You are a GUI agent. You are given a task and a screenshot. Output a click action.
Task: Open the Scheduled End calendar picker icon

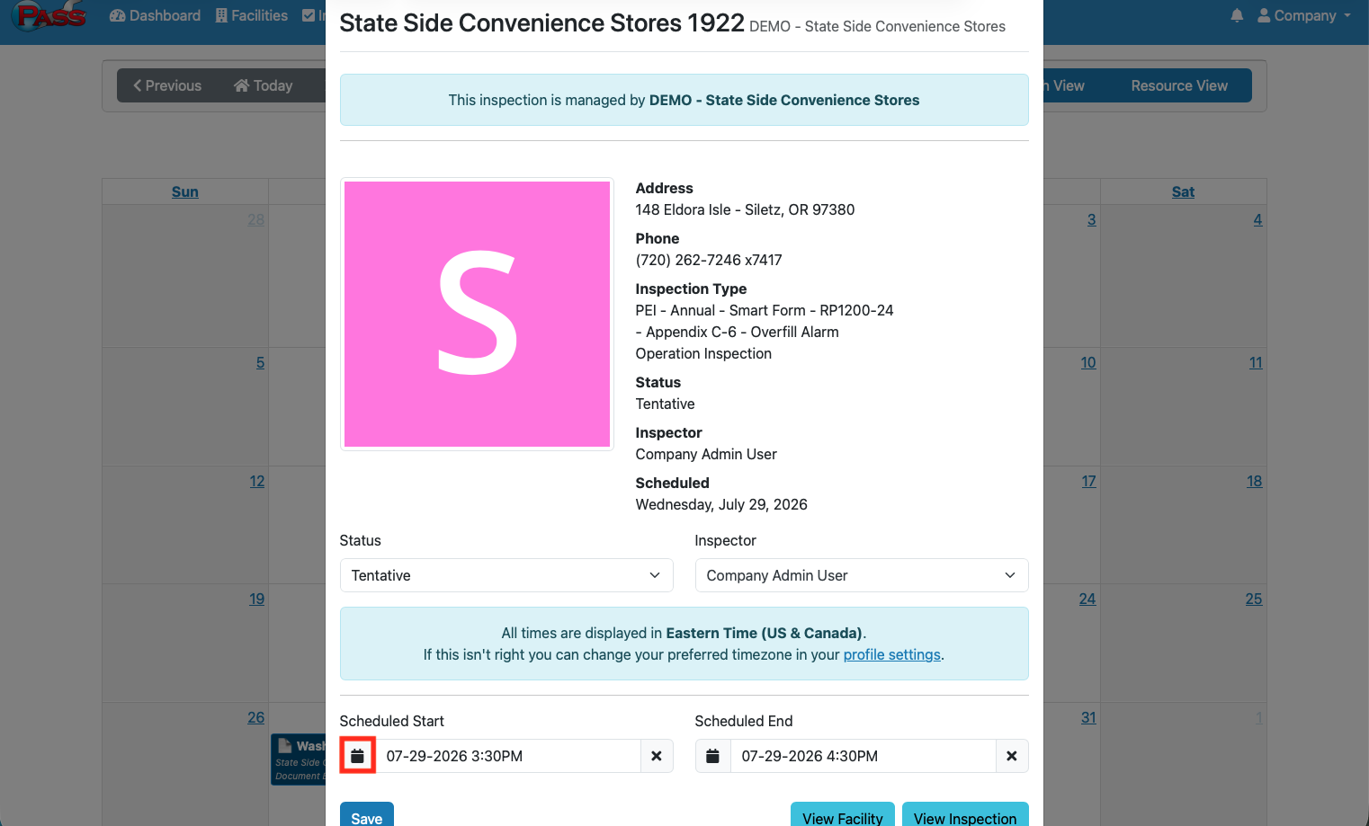point(712,756)
